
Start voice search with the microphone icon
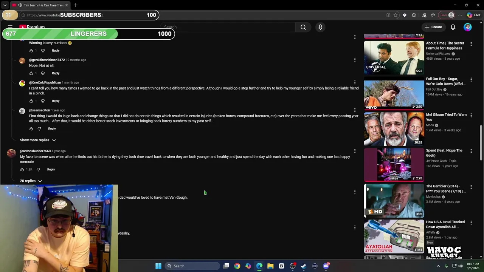point(320,27)
